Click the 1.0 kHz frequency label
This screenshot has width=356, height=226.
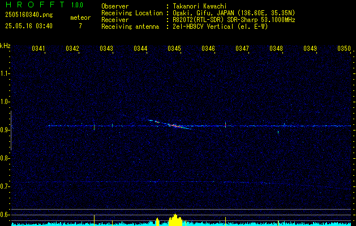pos(5,102)
